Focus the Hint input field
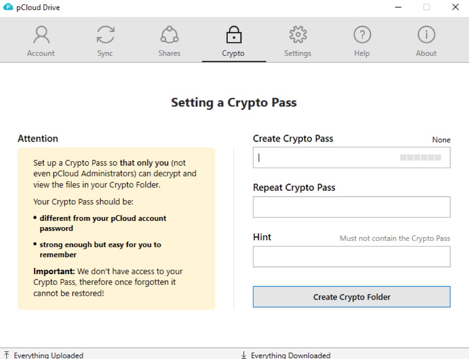469x359 pixels. (351, 257)
